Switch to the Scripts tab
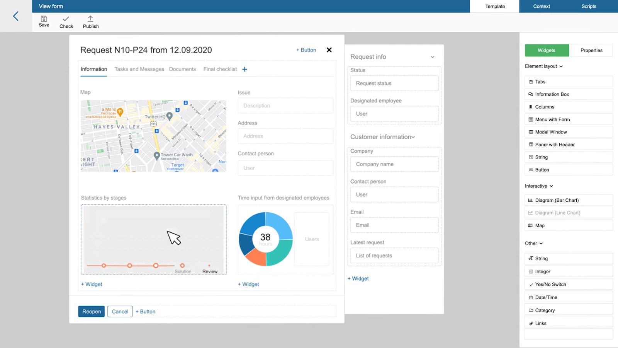The width and height of the screenshot is (618, 348). pyautogui.click(x=589, y=6)
